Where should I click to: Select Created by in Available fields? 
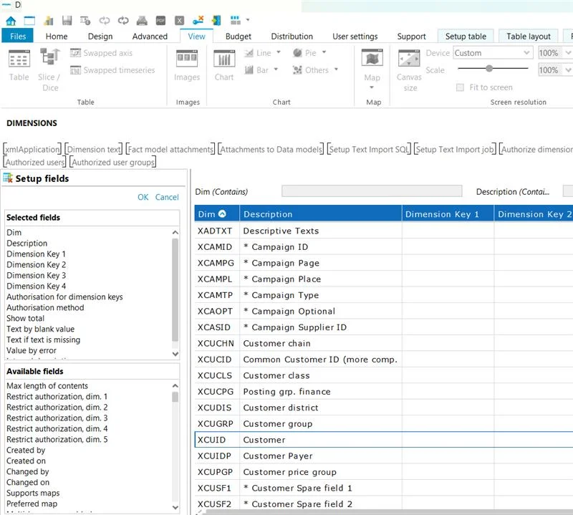(x=26, y=451)
